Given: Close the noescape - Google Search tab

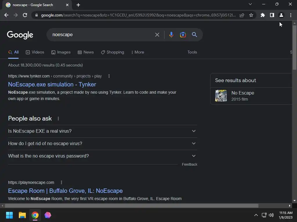Looking at the screenshot, I should point(67,5).
